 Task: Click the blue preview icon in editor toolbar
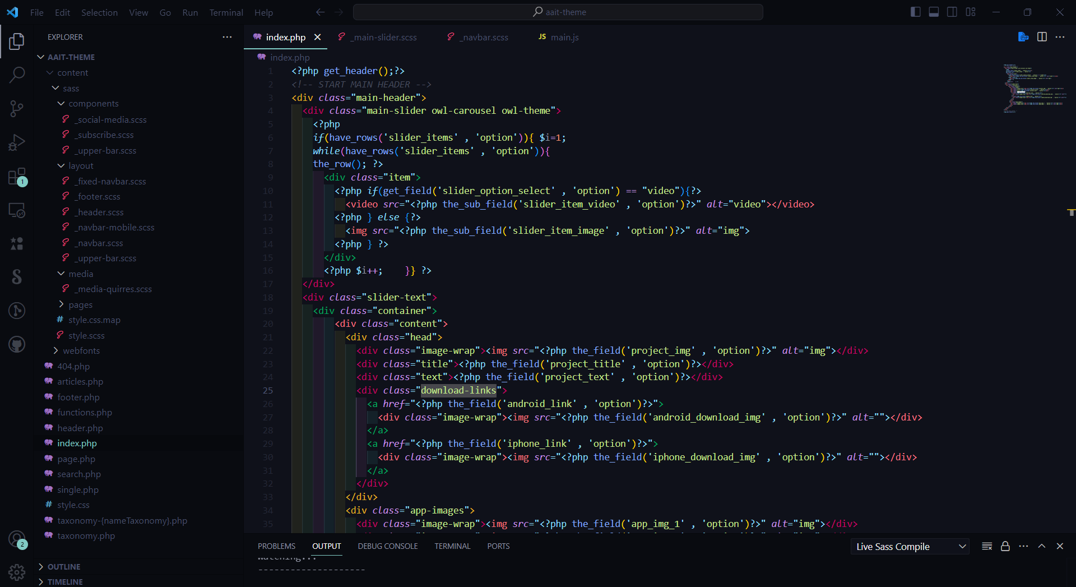[1023, 37]
